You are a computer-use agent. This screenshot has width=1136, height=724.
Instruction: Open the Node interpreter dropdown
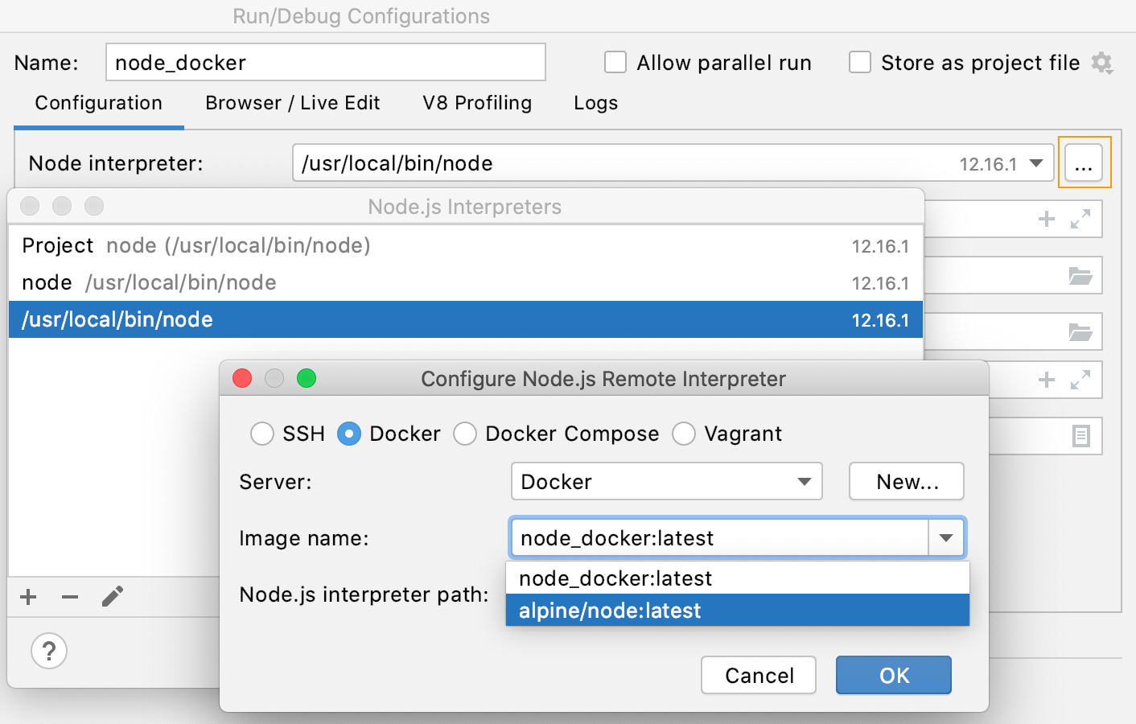pyautogui.click(x=1036, y=163)
